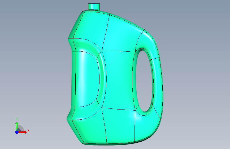Click the red X axis arrow of the triad
Image resolution: width=230 pixels, height=149 pixels.
[22, 132]
